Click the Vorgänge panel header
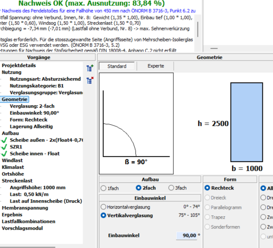The image size is (273, 248). pos(39,58)
